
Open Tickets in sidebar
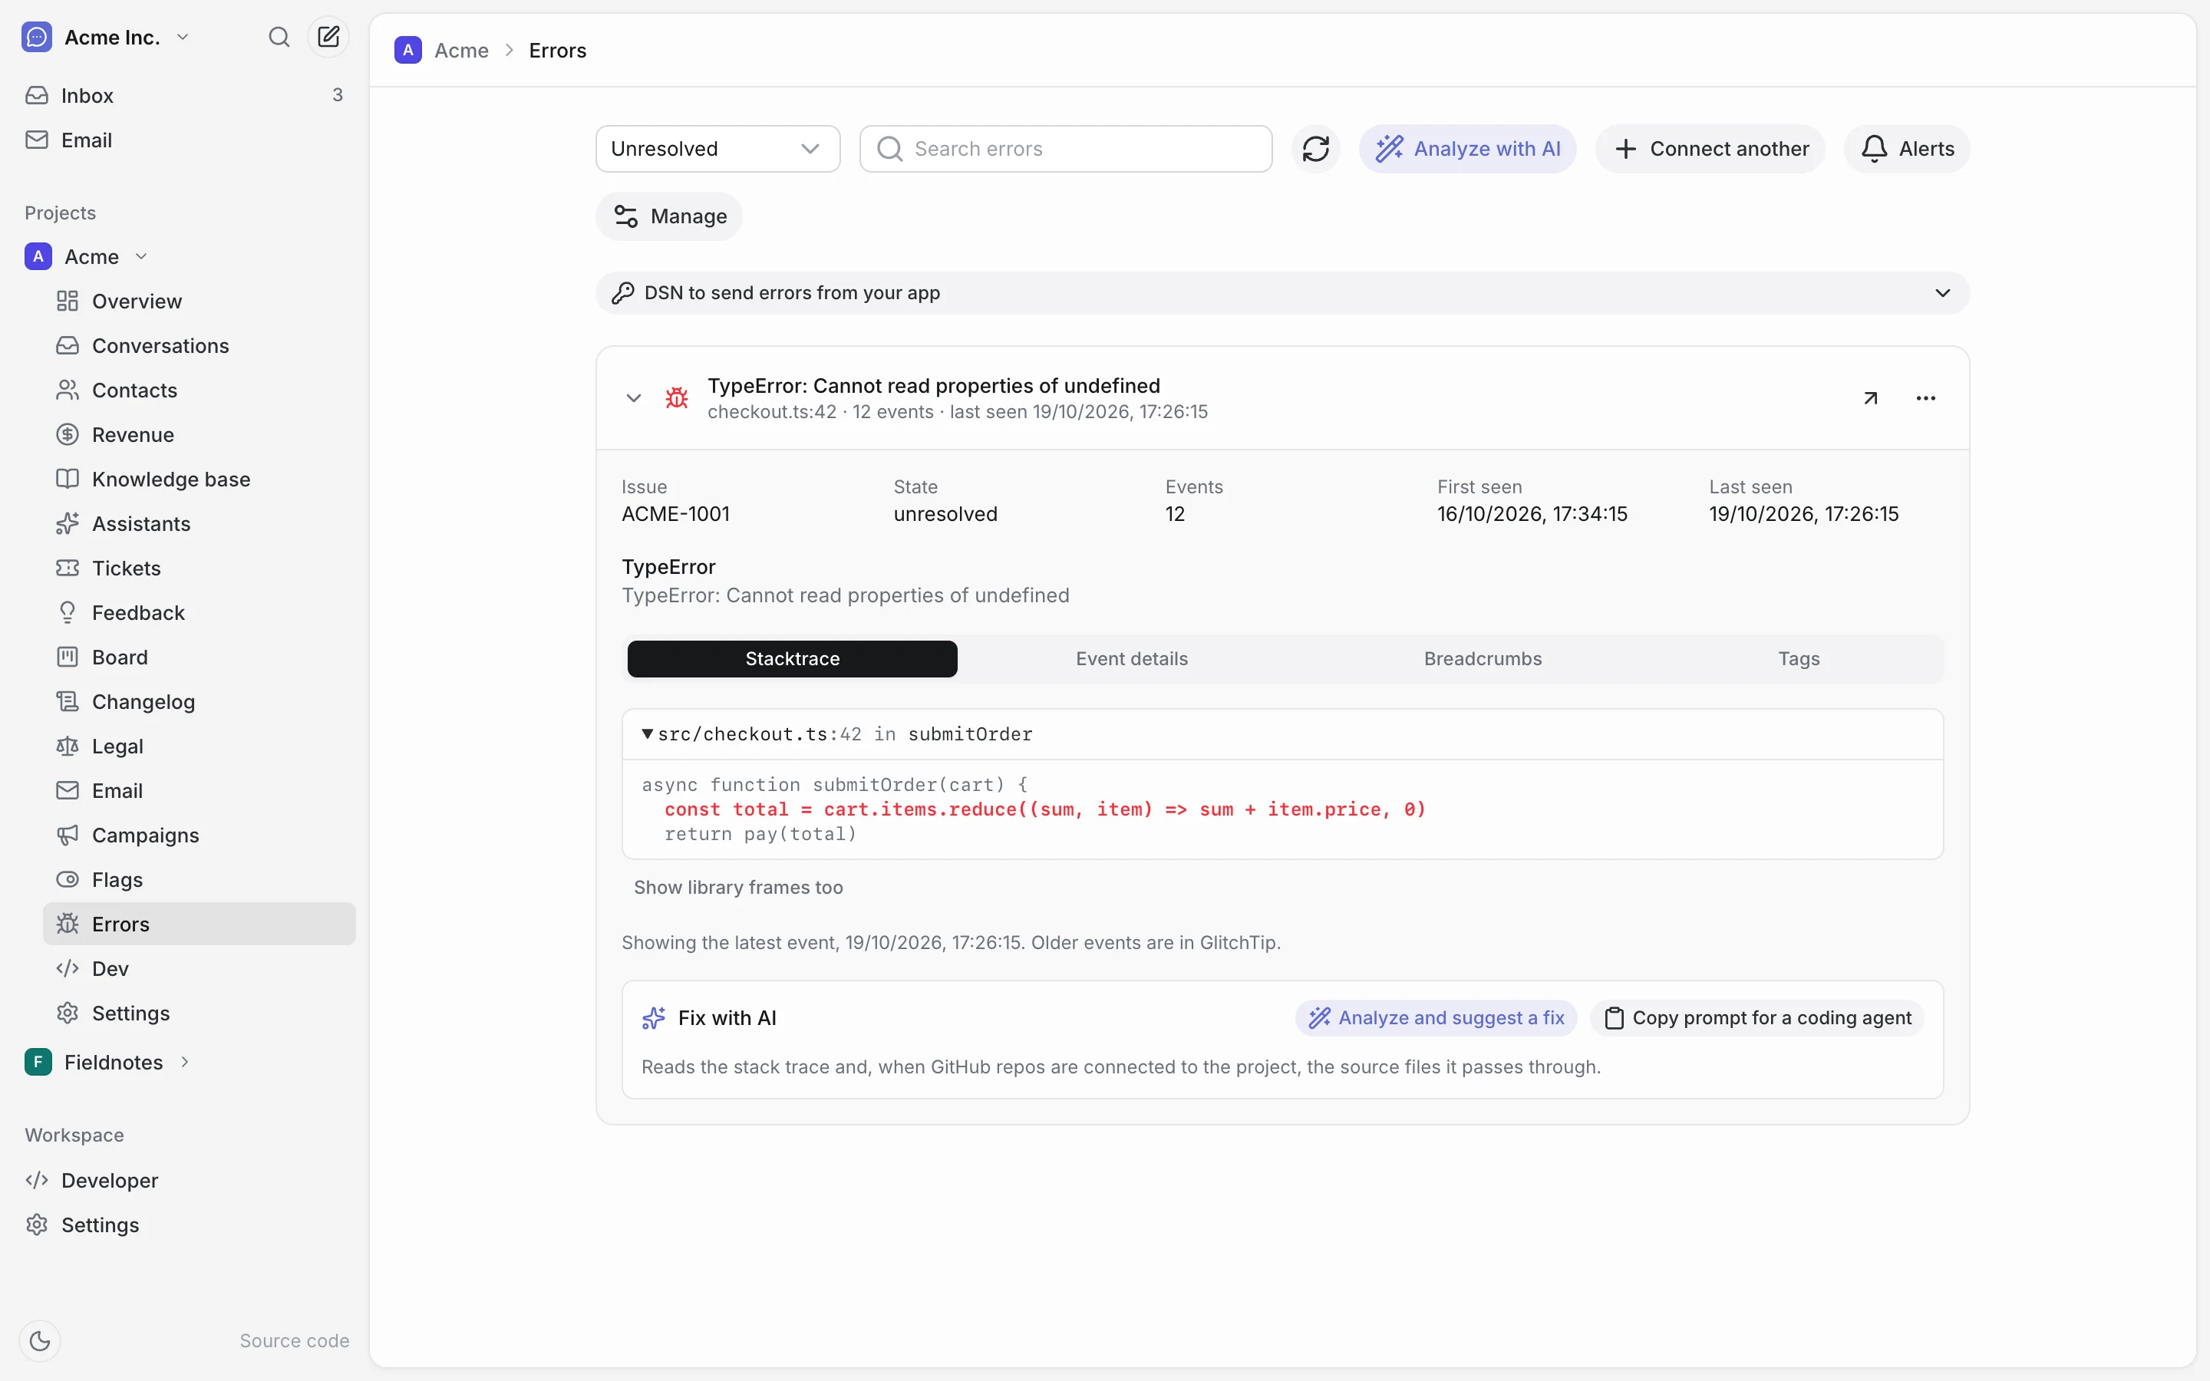pos(199,568)
